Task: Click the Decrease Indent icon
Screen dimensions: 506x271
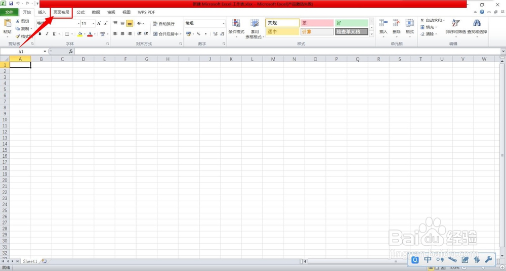Action: (139, 34)
